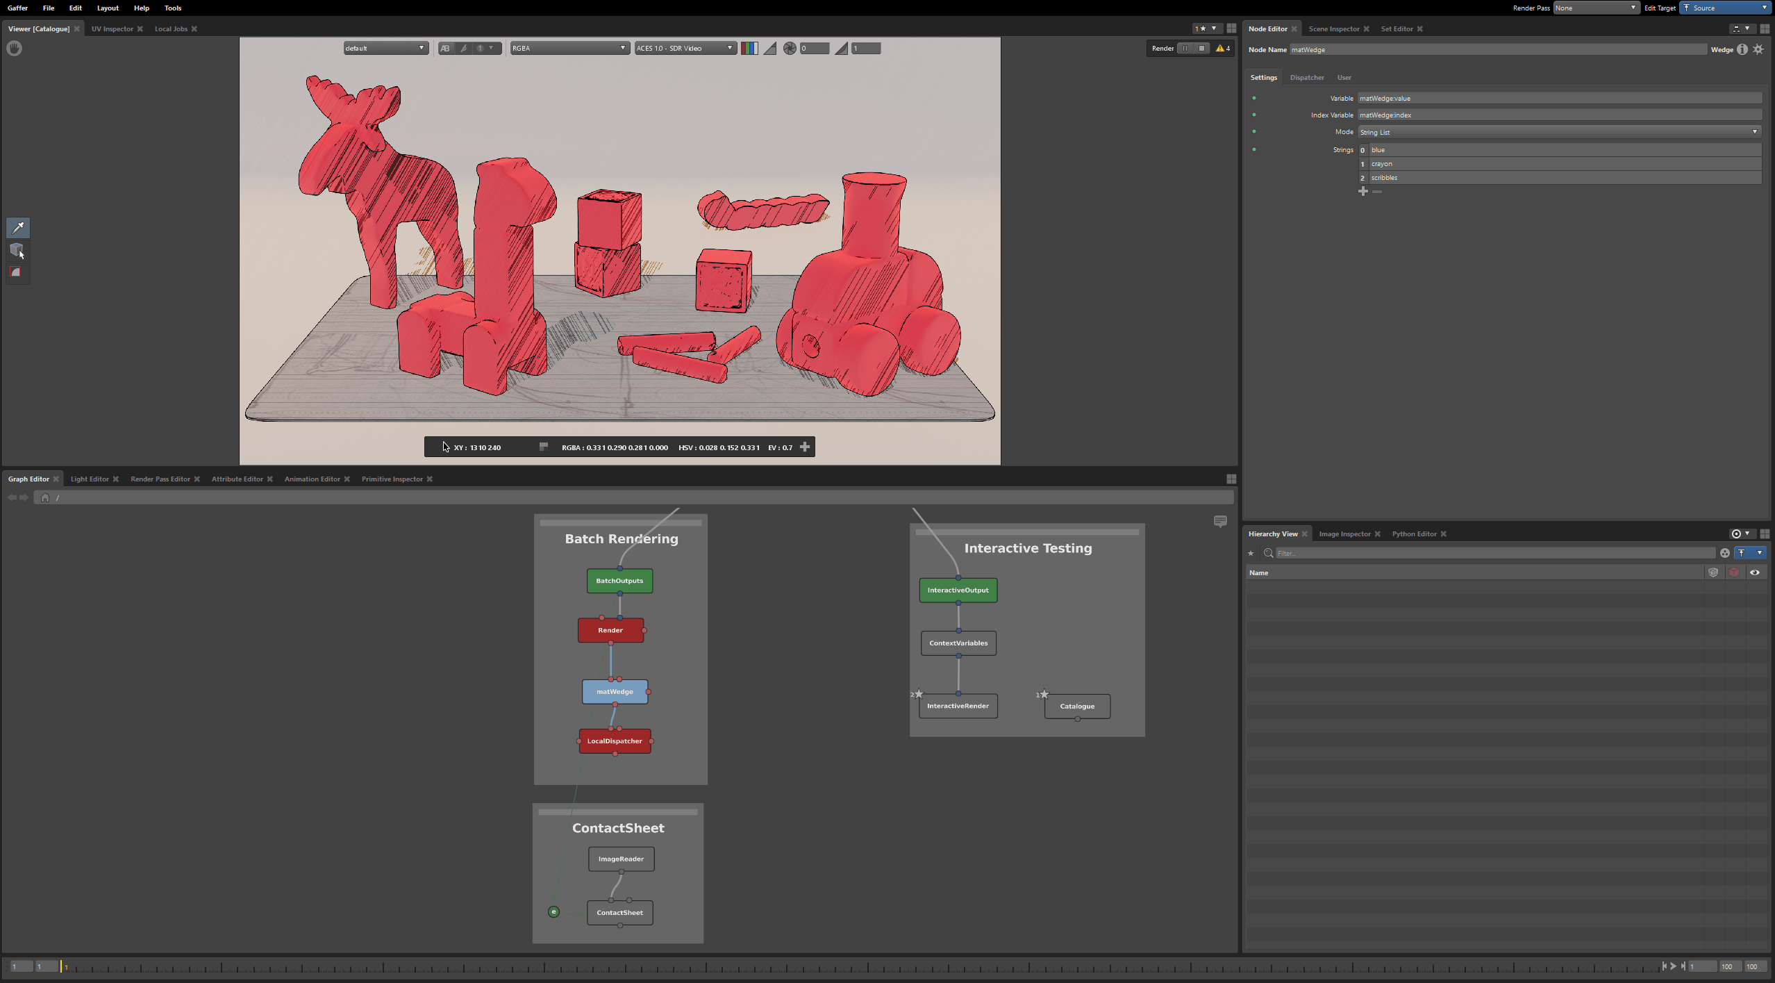Toggle the Strings plug green dot
Image resolution: width=1775 pixels, height=983 pixels.
(1254, 149)
